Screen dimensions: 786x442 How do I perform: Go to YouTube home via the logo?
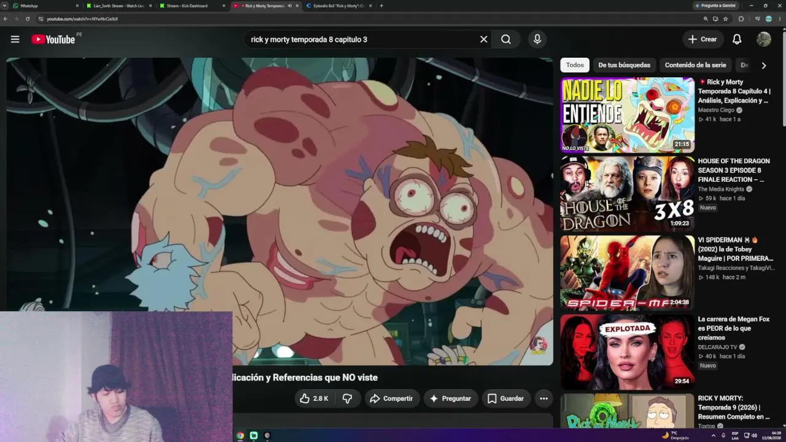coord(53,39)
